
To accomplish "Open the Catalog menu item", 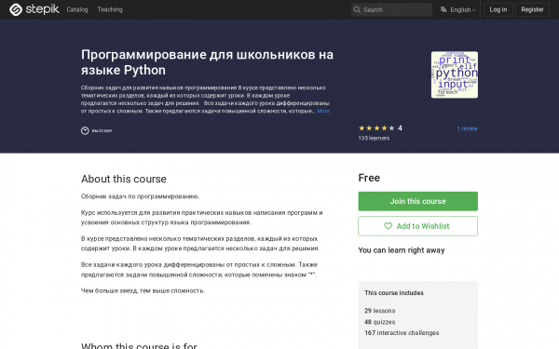I will pyautogui.click(x=77, y=9).
